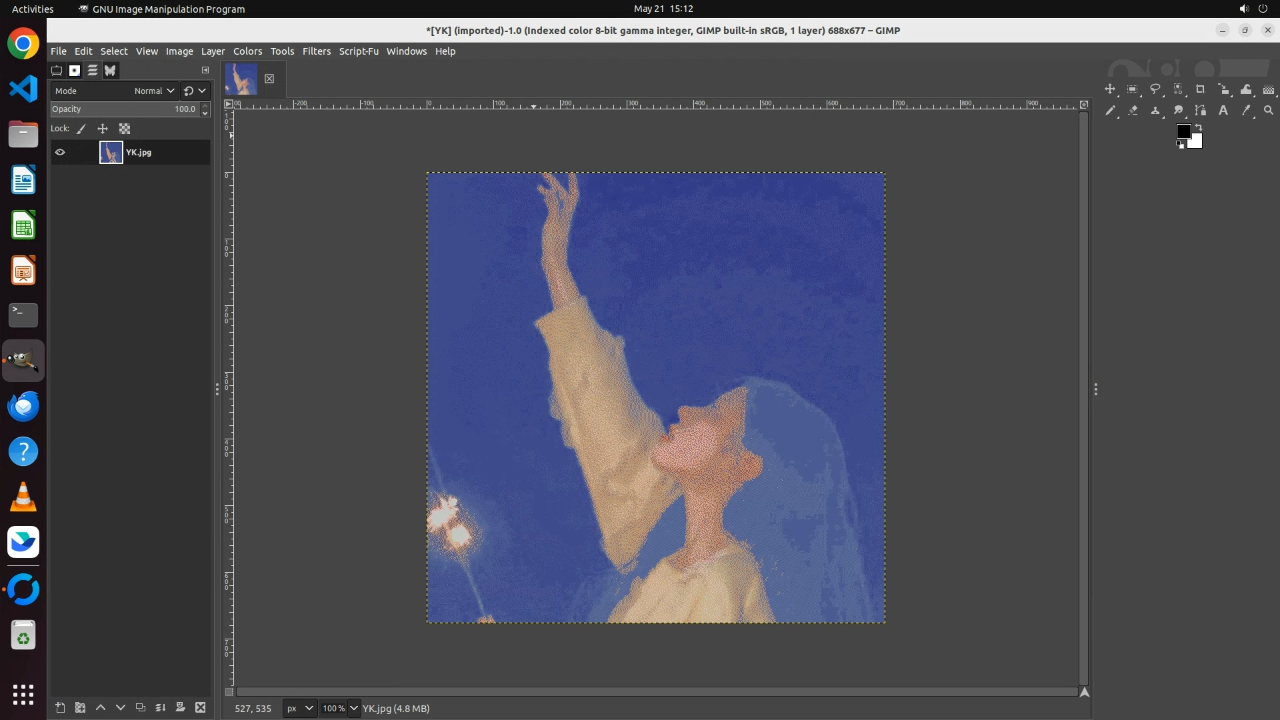Screen dimensions: 1280x720
Task: Select the Clone stamp tool
Action: click(1155, 111)
